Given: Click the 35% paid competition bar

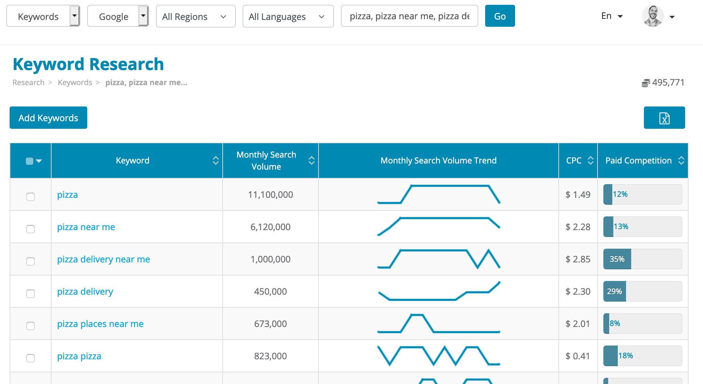Looking at the screenshot, I should 617,259.
